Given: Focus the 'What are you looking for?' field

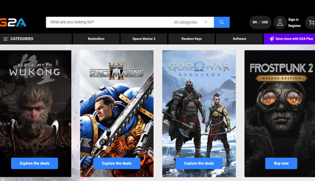Looking at the screenshot, I should coord(107,22).
